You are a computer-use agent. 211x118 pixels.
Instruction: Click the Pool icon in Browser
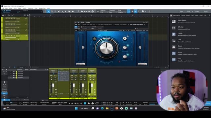[174, 60]
